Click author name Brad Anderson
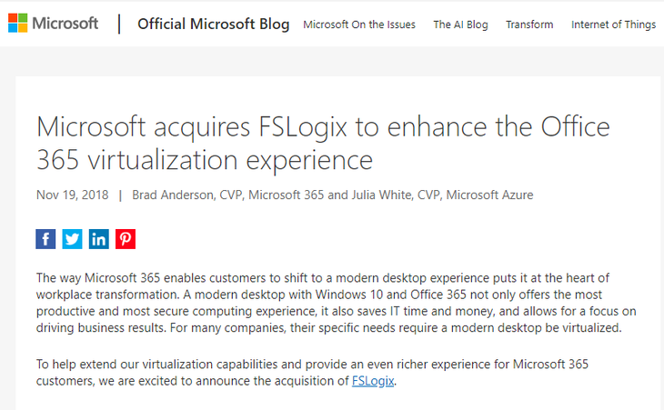Image resolution: width=664 pixels, height=410 pixels. tap(173, 195)
